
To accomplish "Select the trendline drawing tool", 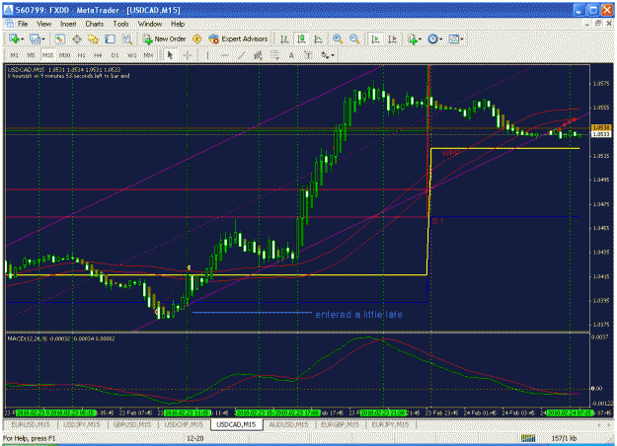I will tap(241, 55).
